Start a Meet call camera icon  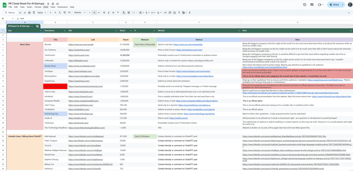pyautogui.click(x=320, y=5)
